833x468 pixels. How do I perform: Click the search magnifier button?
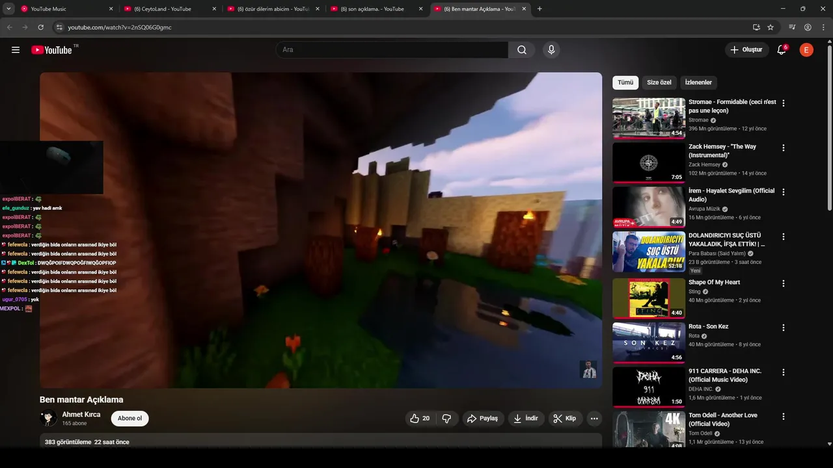click(x=522, y=50)
